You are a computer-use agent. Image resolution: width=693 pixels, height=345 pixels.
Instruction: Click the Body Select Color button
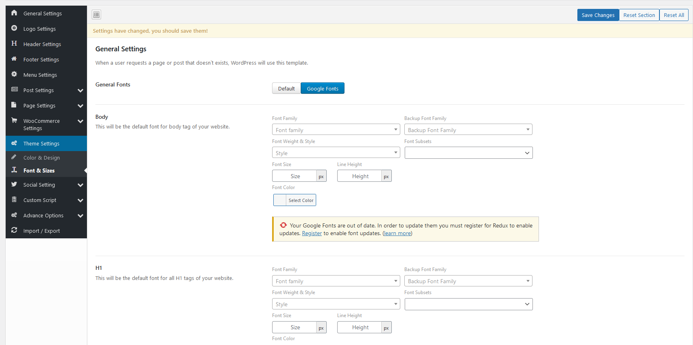click(295, 200)
